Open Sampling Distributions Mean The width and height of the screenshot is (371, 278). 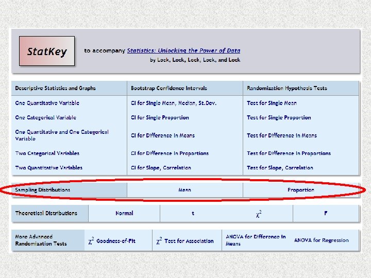(185, 190)
